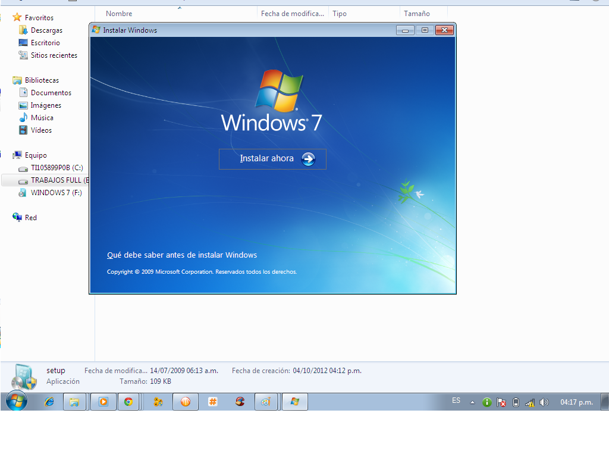Click the Imágenes picture icon
The width and height of the screenshot is (609, 457).
[x=23, y=105]
